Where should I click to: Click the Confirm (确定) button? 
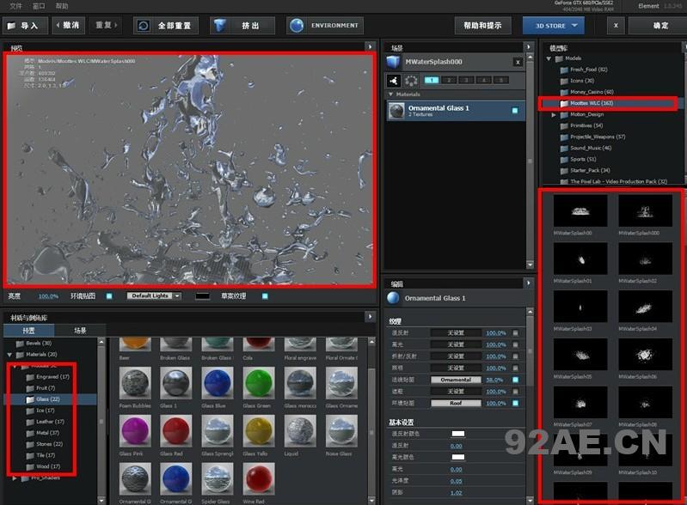coord(660,26)
